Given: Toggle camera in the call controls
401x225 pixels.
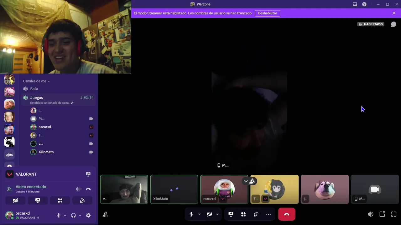Looking at the screenshot, I should pyautogui.click(x=209, y=214).
